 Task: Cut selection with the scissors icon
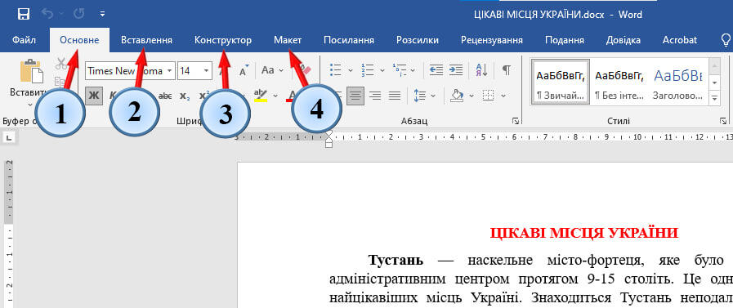pyautogui.click(x=60, y=64)
